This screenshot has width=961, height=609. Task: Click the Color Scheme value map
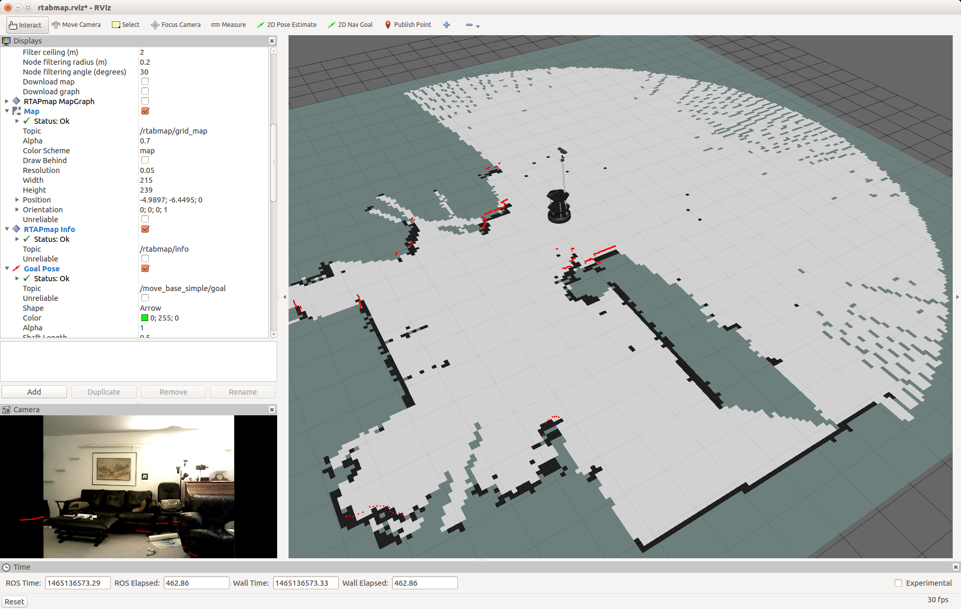(x=147, y=151)
